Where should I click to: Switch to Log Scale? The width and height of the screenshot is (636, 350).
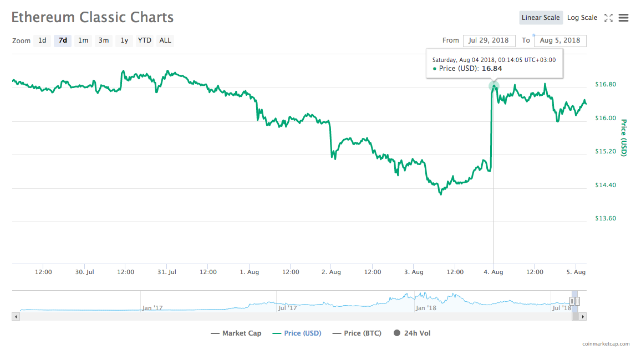click(582, 18)
